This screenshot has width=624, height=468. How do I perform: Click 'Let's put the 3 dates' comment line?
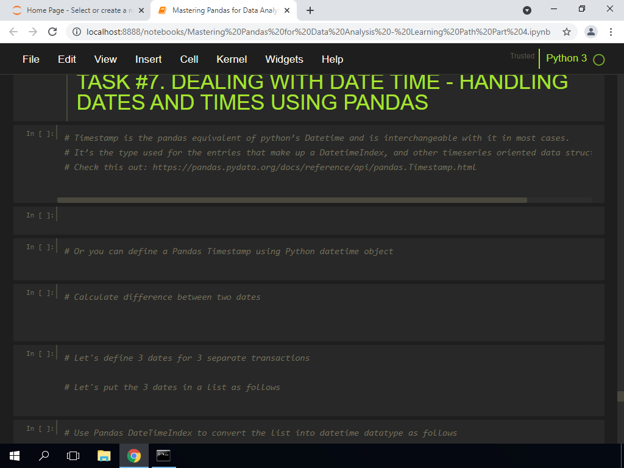(x=172, y=387)
